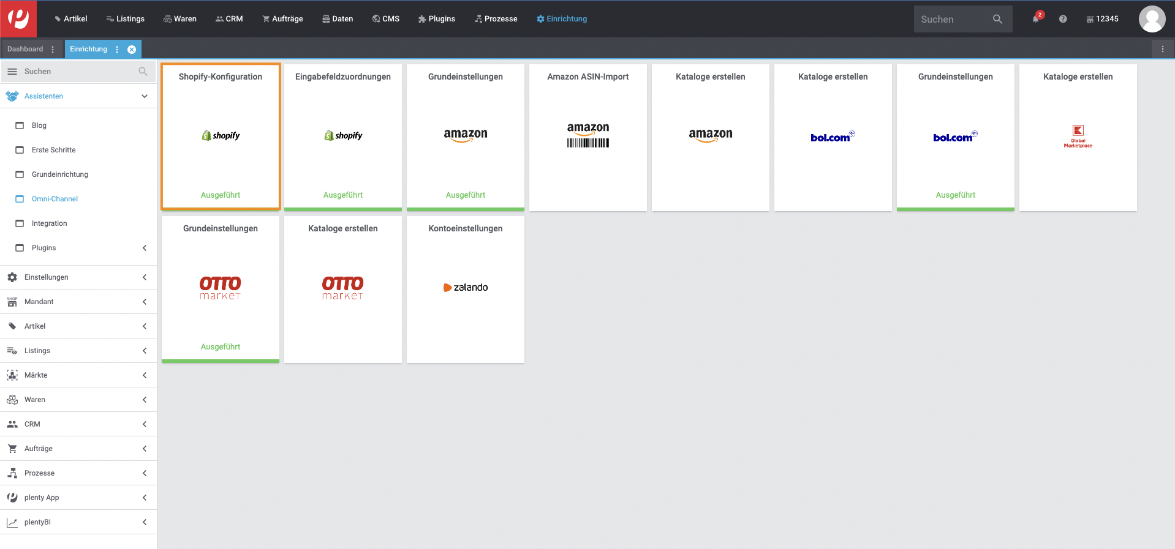
Task: Select Integration in sidebar
Action: point(50,223)
